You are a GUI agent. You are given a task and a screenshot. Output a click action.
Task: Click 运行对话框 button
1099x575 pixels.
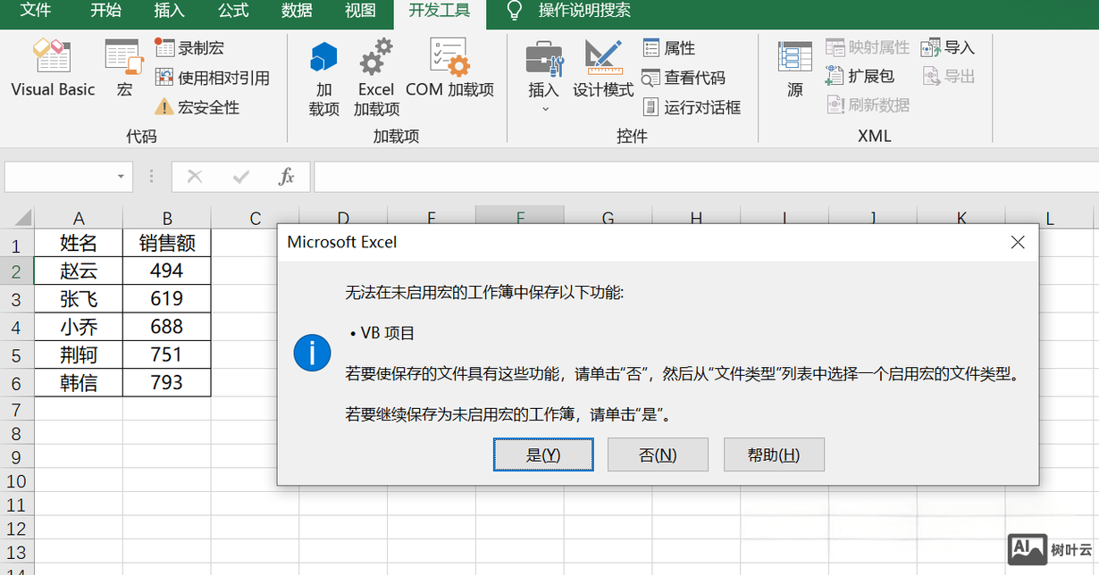pyautogui.click(x=692, y=107)
